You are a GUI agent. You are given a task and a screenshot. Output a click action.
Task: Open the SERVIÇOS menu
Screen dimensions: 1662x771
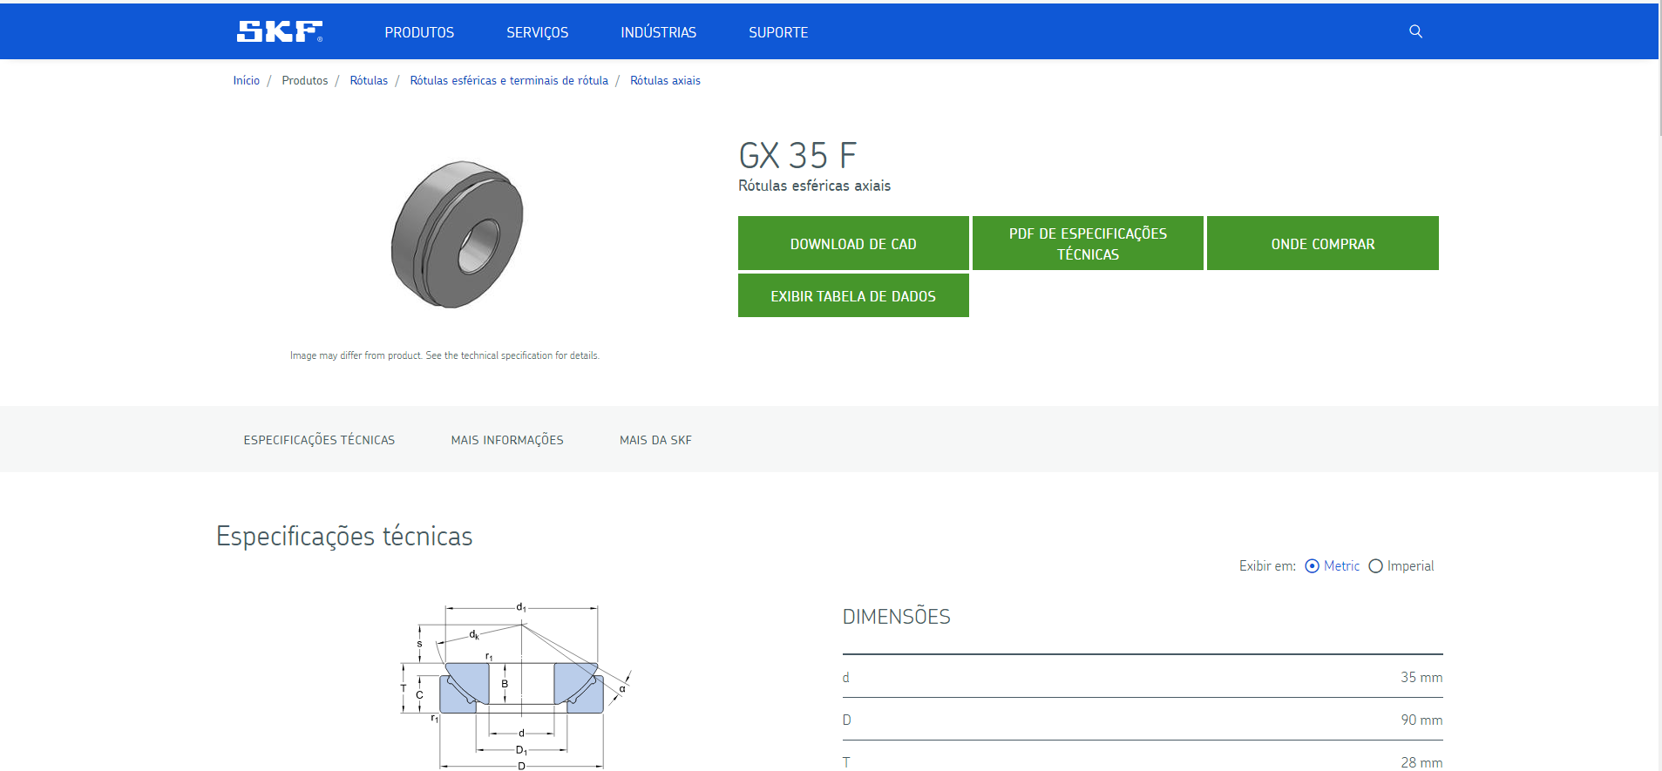click(537, 32)
